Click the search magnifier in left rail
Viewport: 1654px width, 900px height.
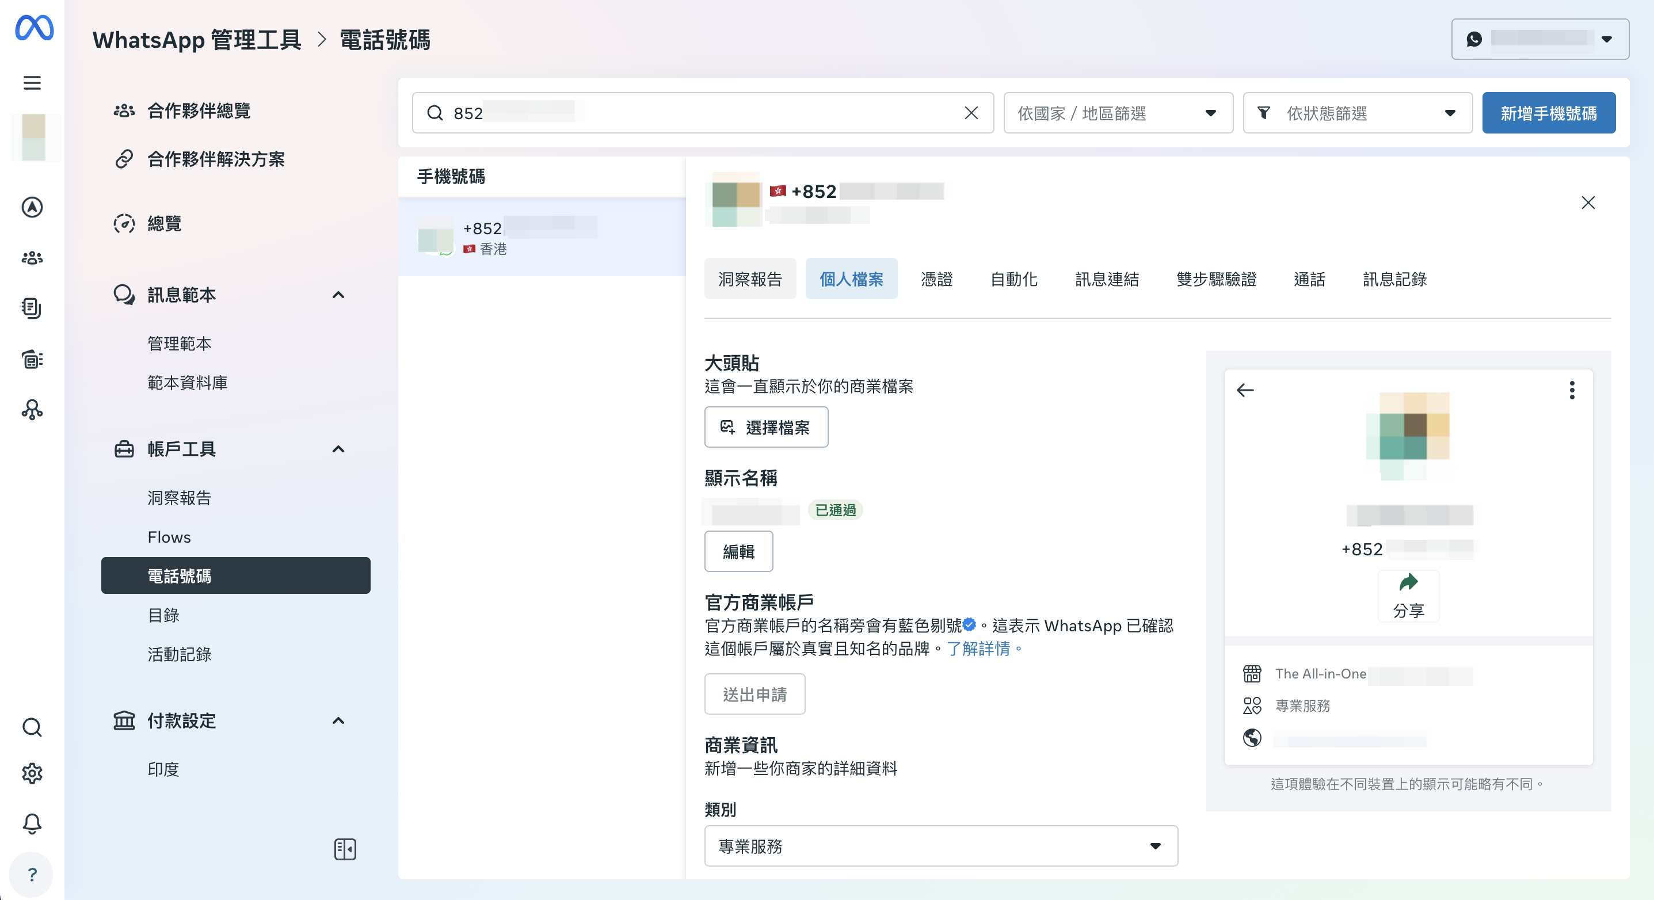[32, 727]
